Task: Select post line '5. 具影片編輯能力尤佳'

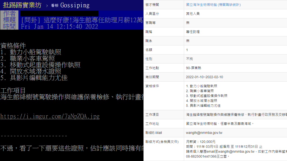Action: 34,78
